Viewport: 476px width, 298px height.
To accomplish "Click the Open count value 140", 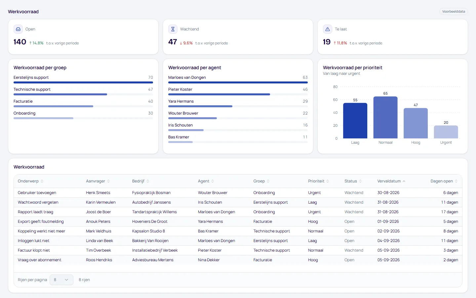I will (20, 42).
